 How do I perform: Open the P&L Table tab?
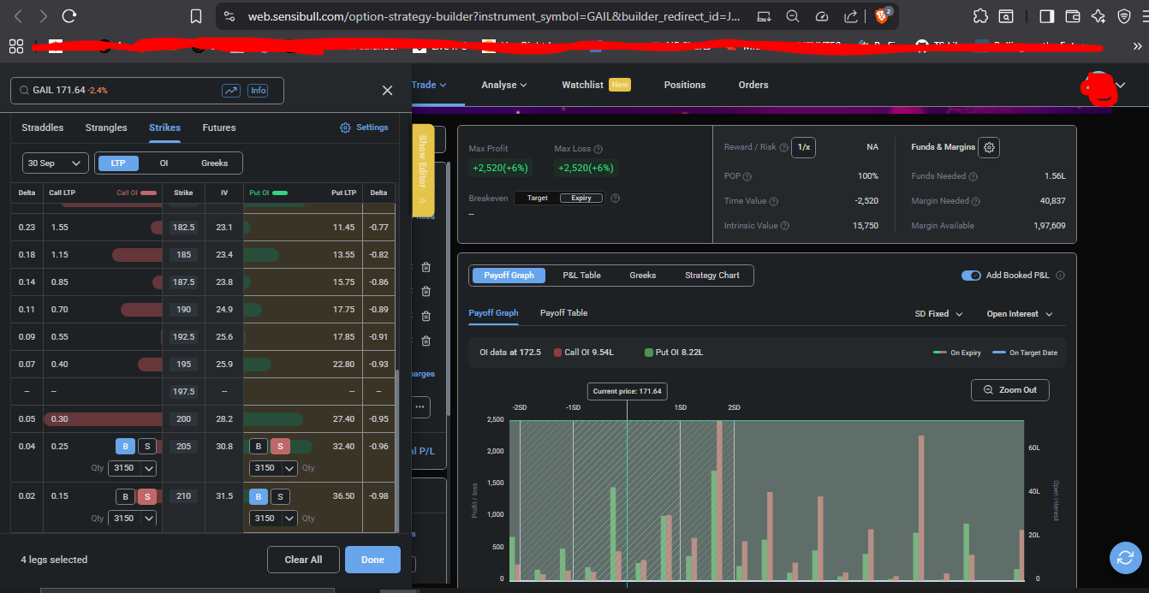click(x=581, y=276)
